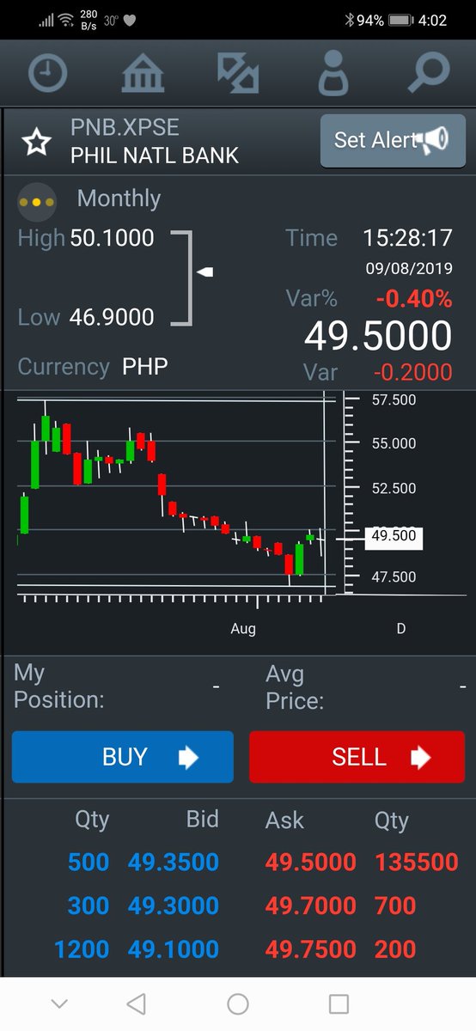Viewport: 476px width, 1031px height.
Task: Toggle the favorite star for PNB.XPSE
Action: 37,143
